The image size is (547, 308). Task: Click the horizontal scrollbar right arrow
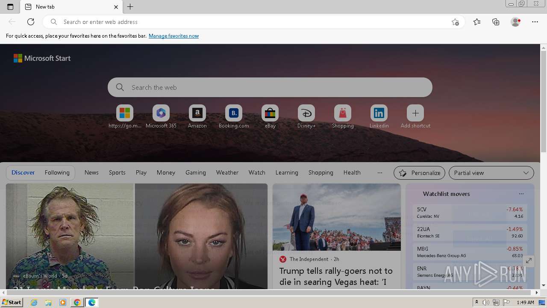[x=537, y=293]
